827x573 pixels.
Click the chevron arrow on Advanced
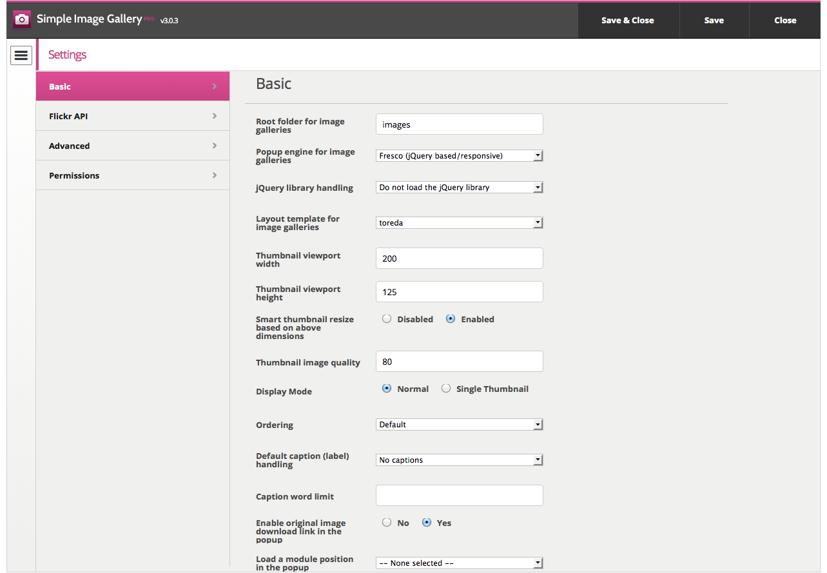pyautogui.click(x=215, y=146)
